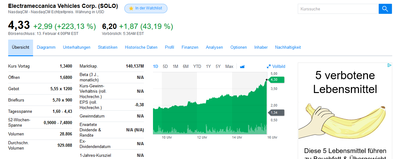Go to the Nachhaltigkeit tab

(288, 47)
